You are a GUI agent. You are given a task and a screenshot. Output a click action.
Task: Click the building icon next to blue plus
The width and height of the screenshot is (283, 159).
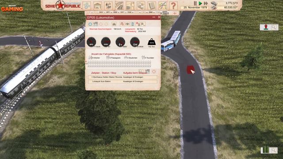(x=96, y=24)
